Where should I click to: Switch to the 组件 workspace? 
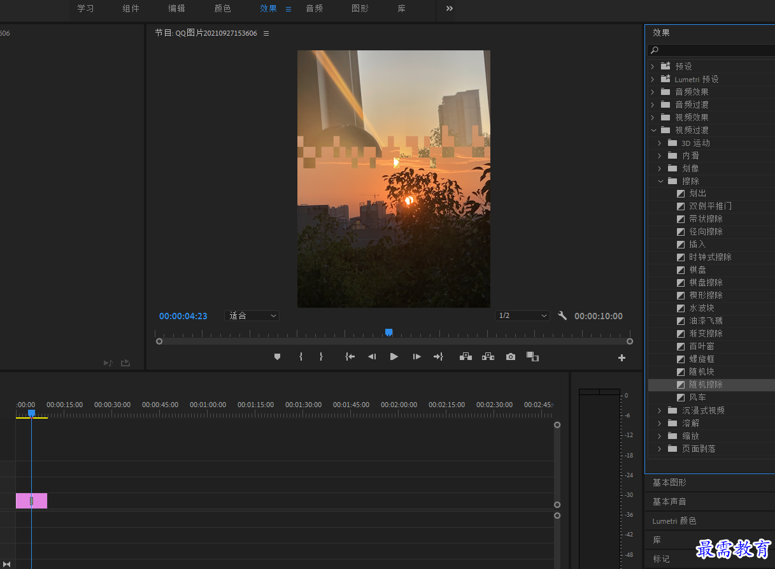pyautogui.click(x=131, y=9)
